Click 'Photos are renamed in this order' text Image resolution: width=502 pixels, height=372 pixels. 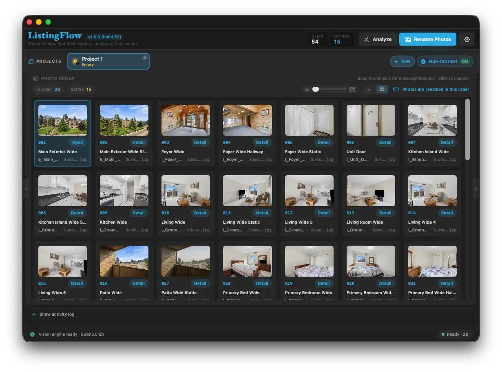pyautogui.click(x=436, y=89)
